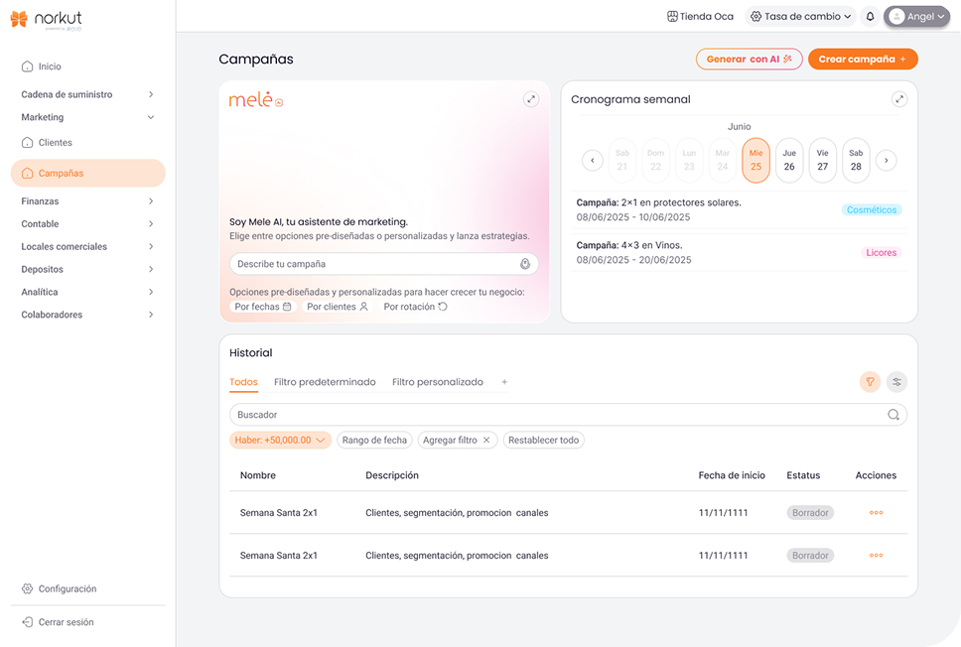Expand the Cronograma semanal panel
The height and width of the screenshot is (647, 961).
pos(898,99)
